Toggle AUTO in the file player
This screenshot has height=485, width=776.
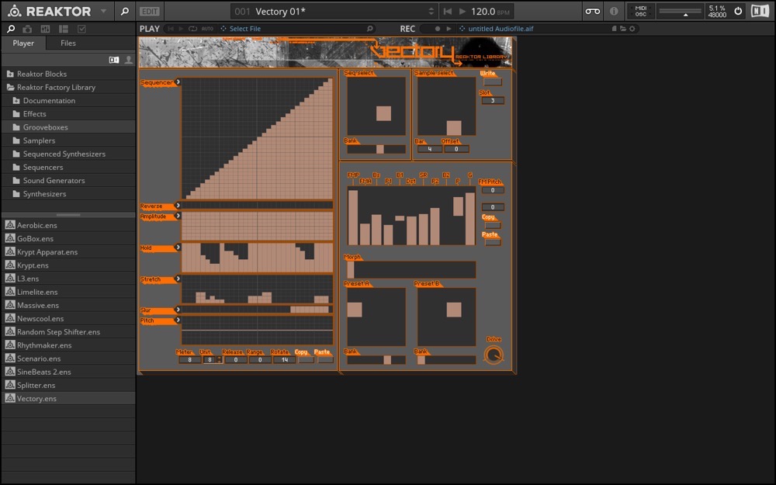coord(207,29)
